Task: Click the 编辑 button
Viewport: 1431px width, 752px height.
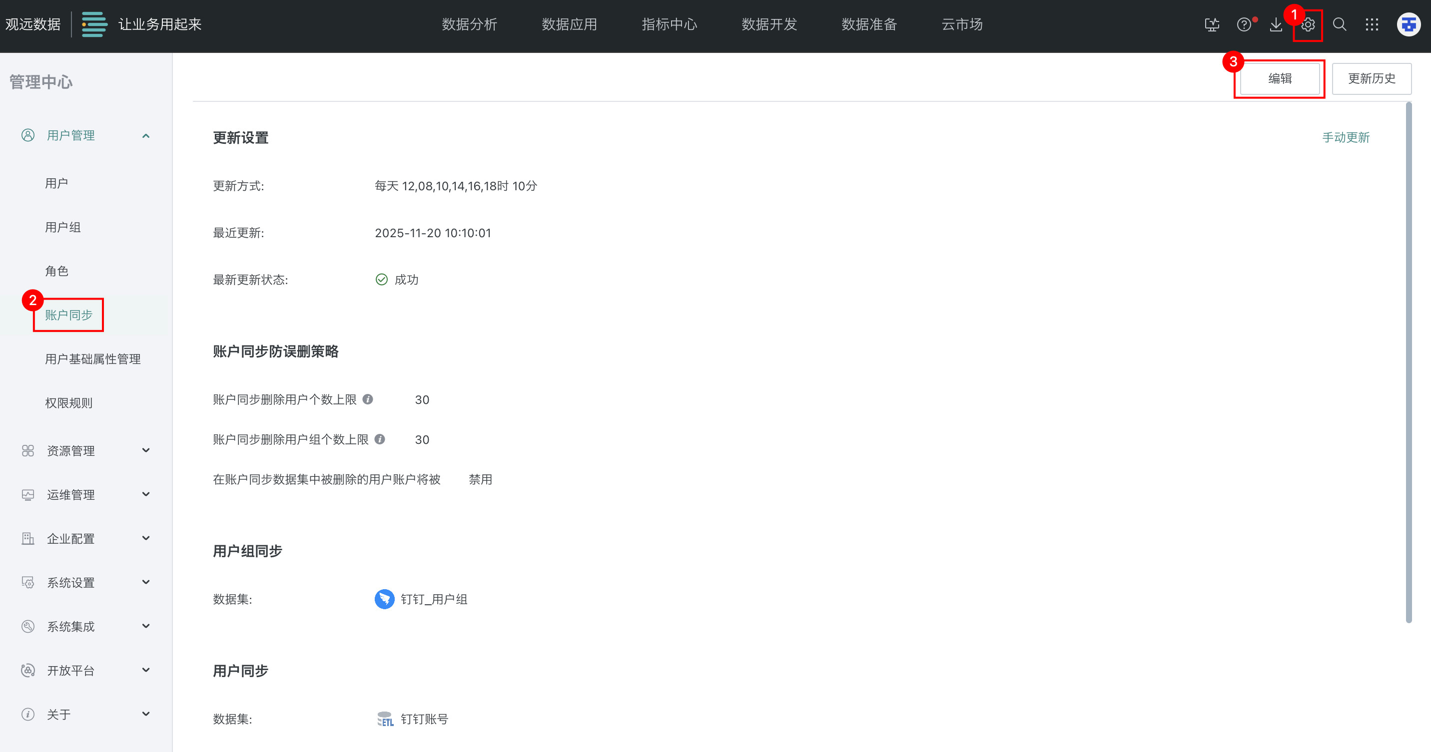Action: coord(1279,79)
